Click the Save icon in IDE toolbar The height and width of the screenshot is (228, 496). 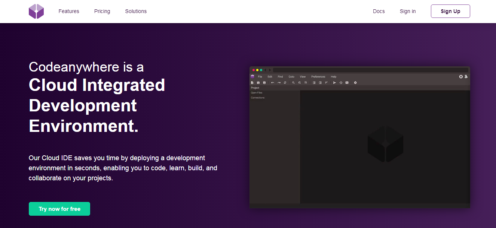click(258, 83)
